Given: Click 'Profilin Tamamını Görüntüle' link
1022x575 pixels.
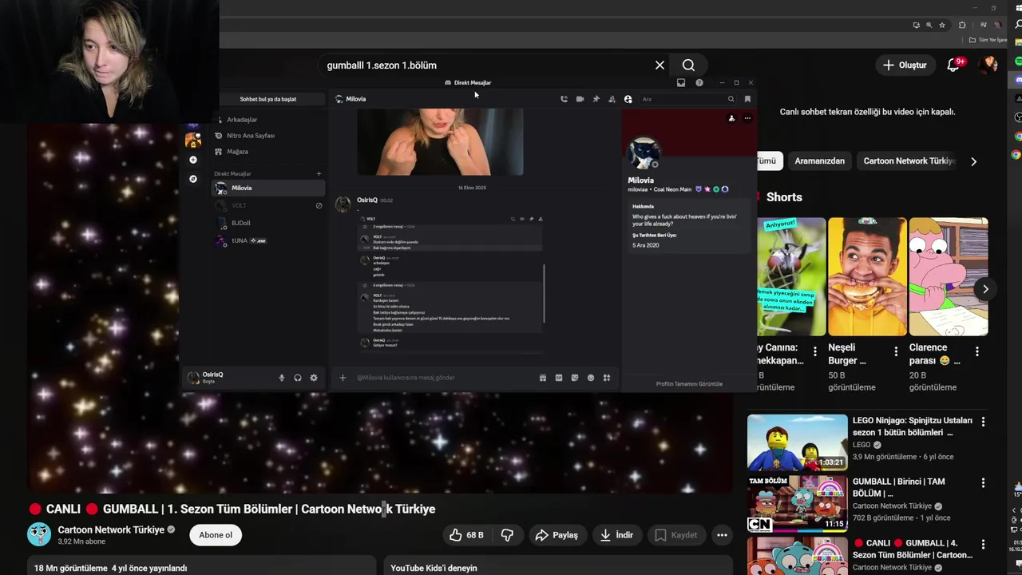Looking at the screenshot, I should [689, 384].
